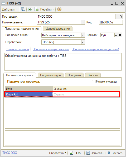126x157 pixels.
Task: Open help via the question mark icon
Action: 59,9
